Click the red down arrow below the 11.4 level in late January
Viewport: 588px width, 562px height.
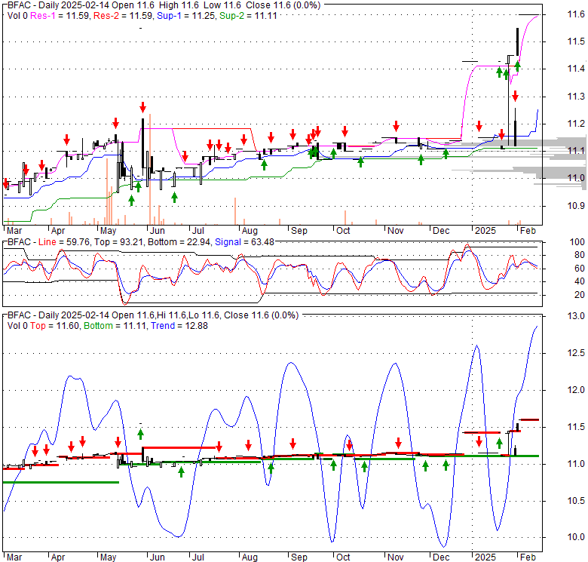click(515, 96)
